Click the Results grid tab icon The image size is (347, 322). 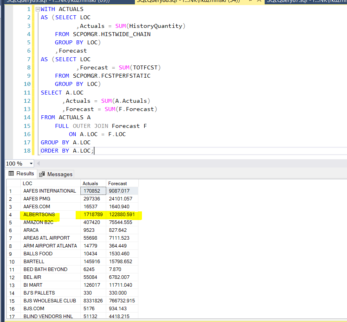point(11,174)
